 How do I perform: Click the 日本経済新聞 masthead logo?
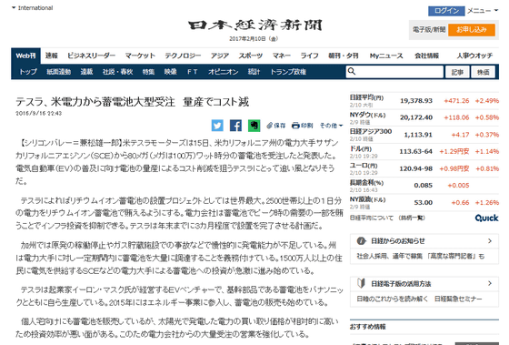click(255, 25)
